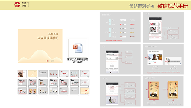The height and width of the screenshot is (108, 191).
Task: Click the tea cake photo in article mockup
Action: click(112, 100)
